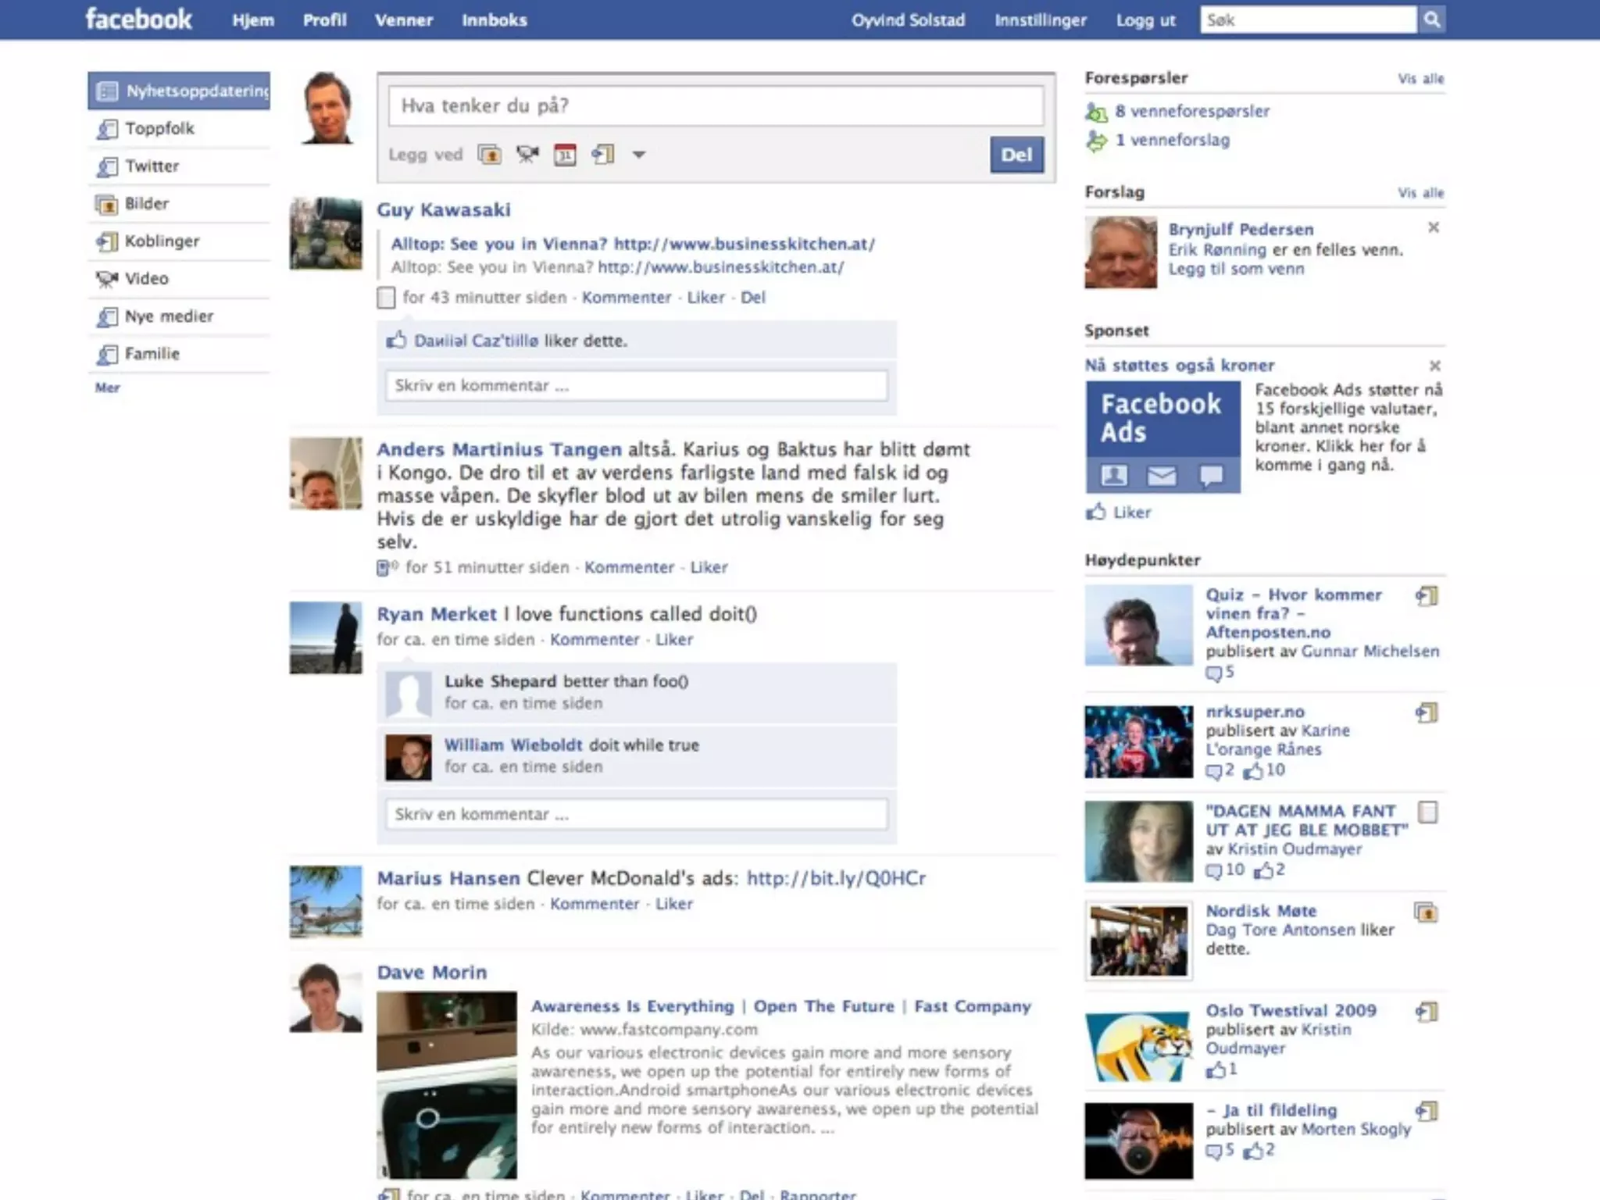Show all Forespørsler via Vis alle
The width and height of the screenshot is (1600, 1200).
1420,79
